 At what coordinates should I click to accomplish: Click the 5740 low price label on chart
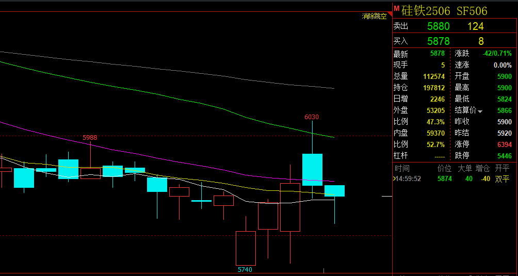[245, 270]
